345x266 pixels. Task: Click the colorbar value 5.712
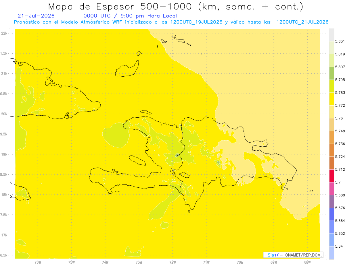click(x=340, y=169)
